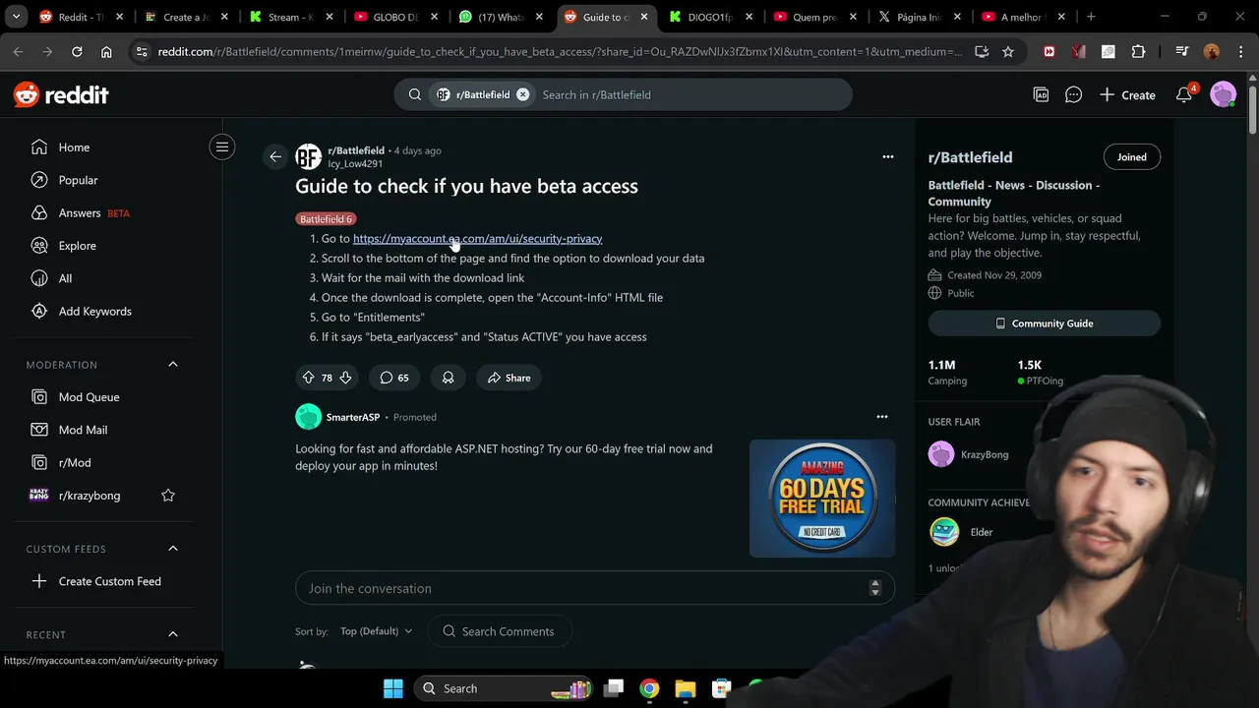This screenshot has width=1259, height=708.
Task: Create Custom Feed in the sidebar
Action: pos(108,581)
